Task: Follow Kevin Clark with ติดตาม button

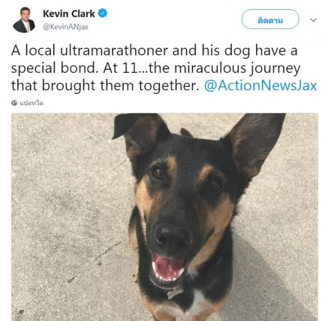Action: click(x=270, y=19)
